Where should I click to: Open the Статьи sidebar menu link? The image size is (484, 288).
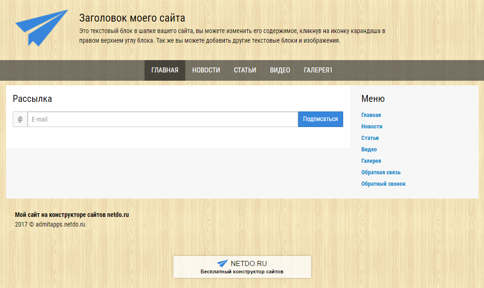(370, 138)
